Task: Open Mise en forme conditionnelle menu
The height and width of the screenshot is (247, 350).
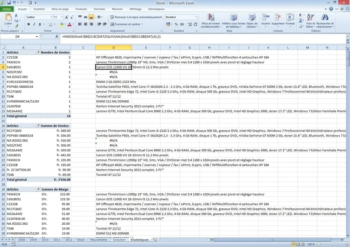Action: (211, 21)
